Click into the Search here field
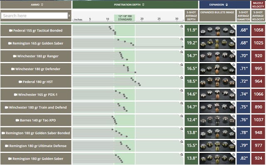 point(34,16)
